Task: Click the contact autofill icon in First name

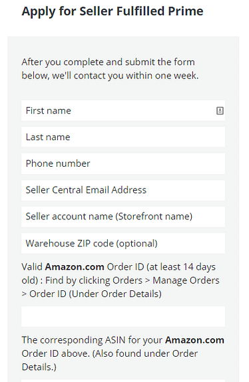Action: click(220, 110)
